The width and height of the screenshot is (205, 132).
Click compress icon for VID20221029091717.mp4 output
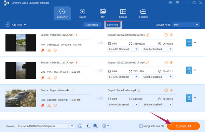point(171,62)
